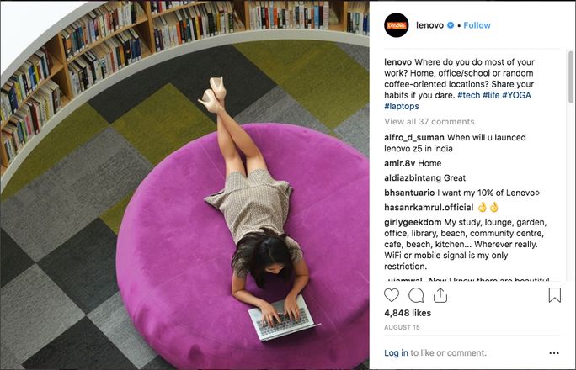Click the comments scrollbar thumb

click(x=570, y=77)
